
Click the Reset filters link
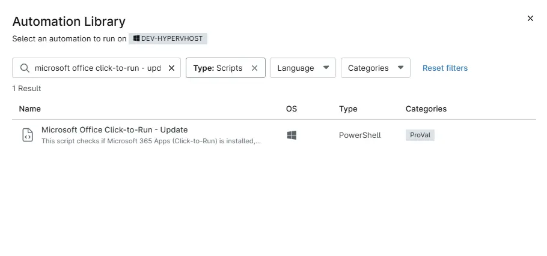445,68
